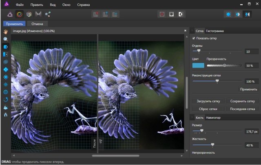This screenshot has width=261, height=165.
Task: Click the Размер value field
Action: [x=250, y=132]
